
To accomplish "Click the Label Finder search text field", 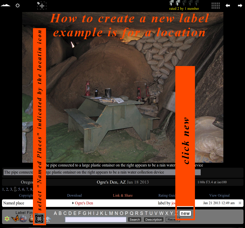I will pyautogui.click(x=96, y=220).
